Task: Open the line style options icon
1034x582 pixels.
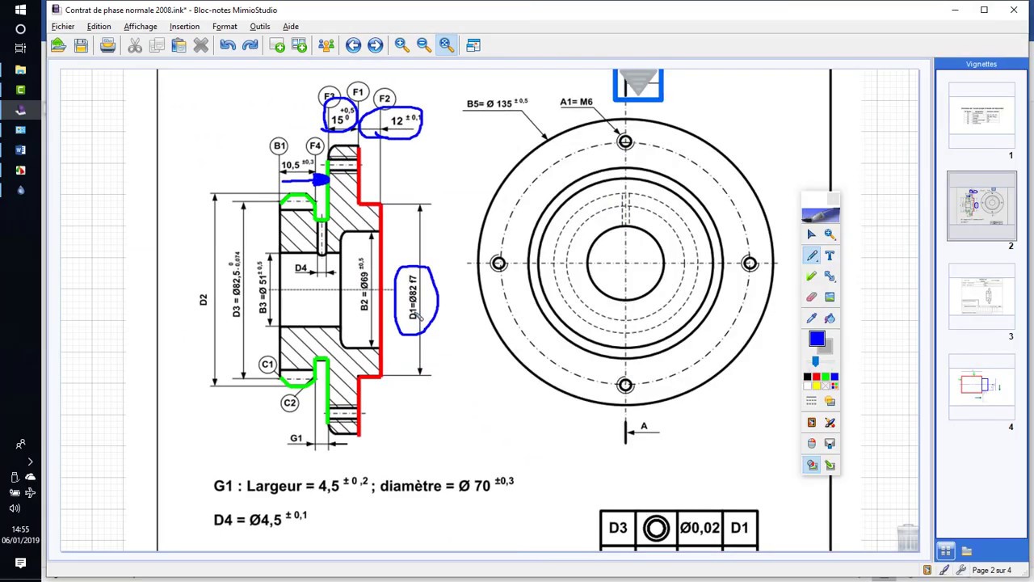Action: click(x=811, y=401)
